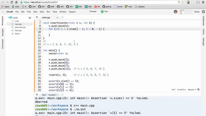The height and width of the screenshot is (116, 206).
Task: Open editor status bar settings gear
Action: tap(198, 90)
